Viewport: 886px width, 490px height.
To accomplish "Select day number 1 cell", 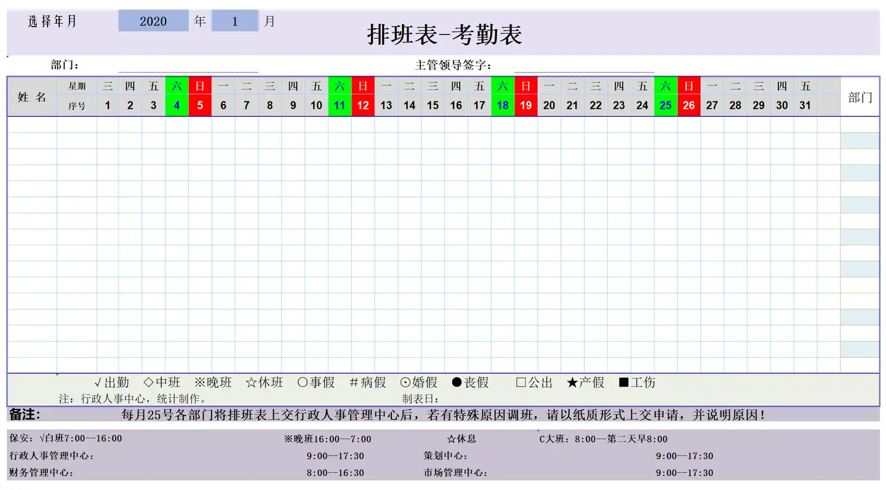I will click(108, 106).
